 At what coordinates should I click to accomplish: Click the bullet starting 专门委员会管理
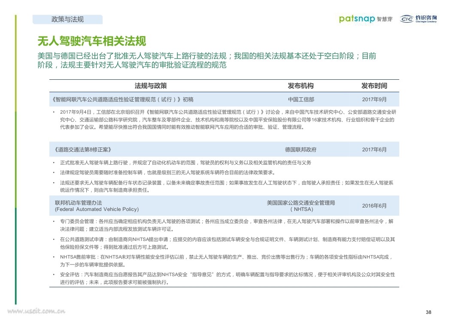tap(227, 225)
